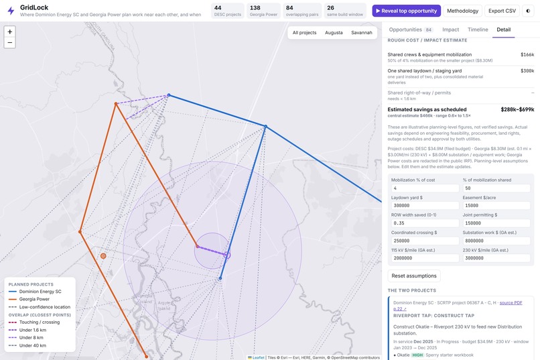Reset assumptions to defaults
The image size is (540, 360).
tap(414, 276)
